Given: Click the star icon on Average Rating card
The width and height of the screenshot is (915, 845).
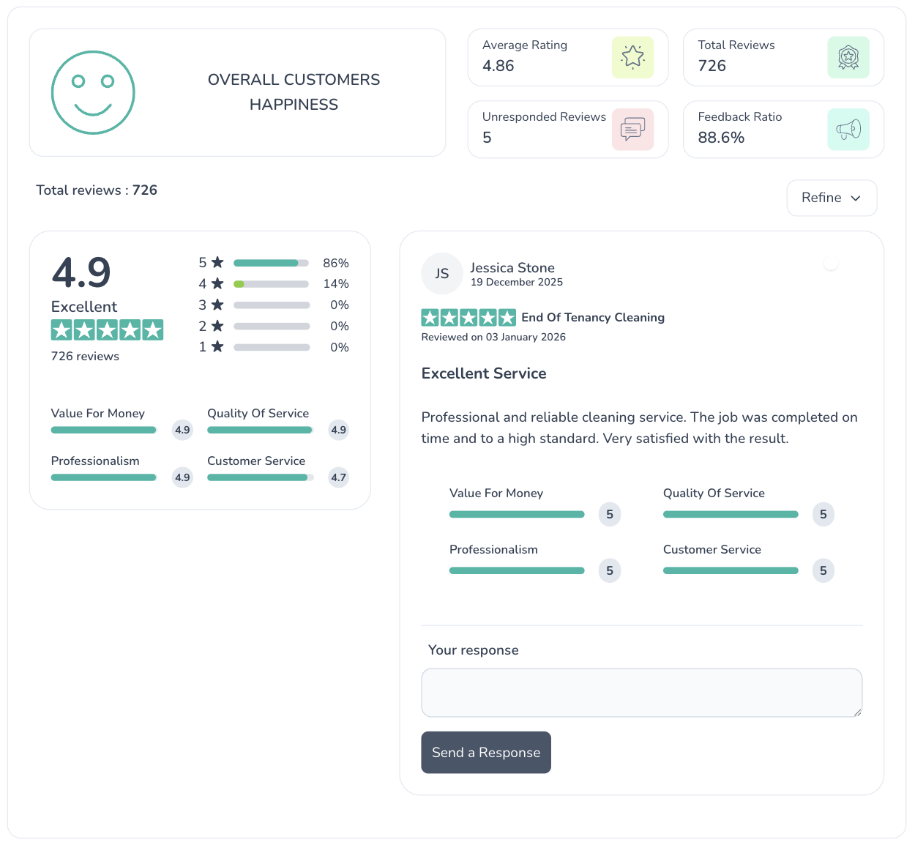Looking at the screenshot, I should (x=632, y=57).
